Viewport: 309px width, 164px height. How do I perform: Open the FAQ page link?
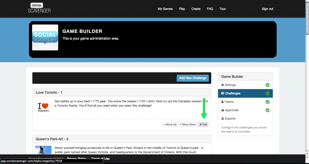[210, 9]
